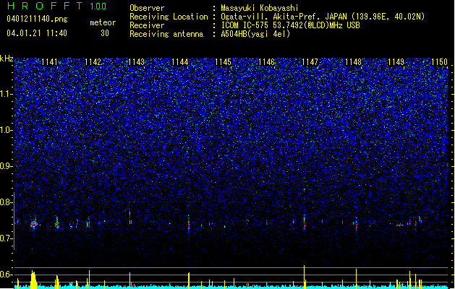
Task: Click the yellow power spike at 1148
Action: 357,279
